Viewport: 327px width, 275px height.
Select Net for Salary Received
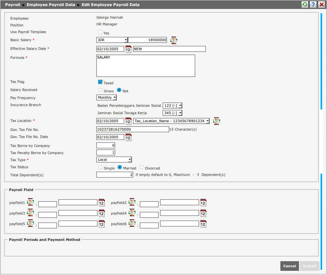119,90
